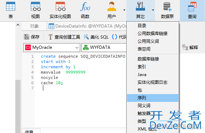Open the 查询创建工具 query builder
Image resolution: width=205 pixels, height=133 pixels.
pos(64,37)
